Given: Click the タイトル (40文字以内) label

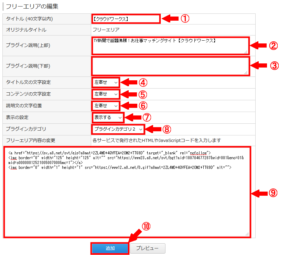Looking at the screenshot, I should click(29, 19).
